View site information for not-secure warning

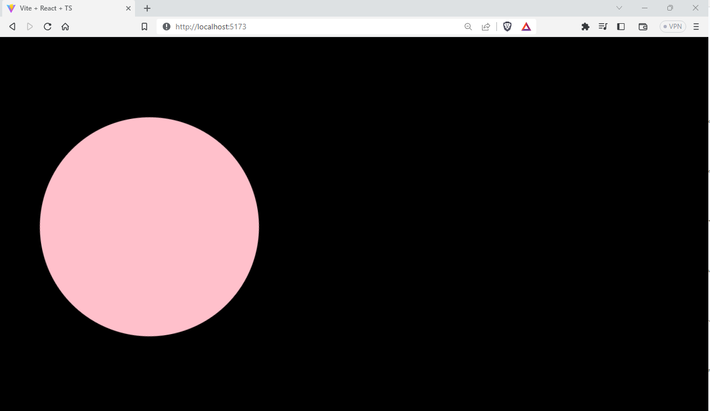167,27
